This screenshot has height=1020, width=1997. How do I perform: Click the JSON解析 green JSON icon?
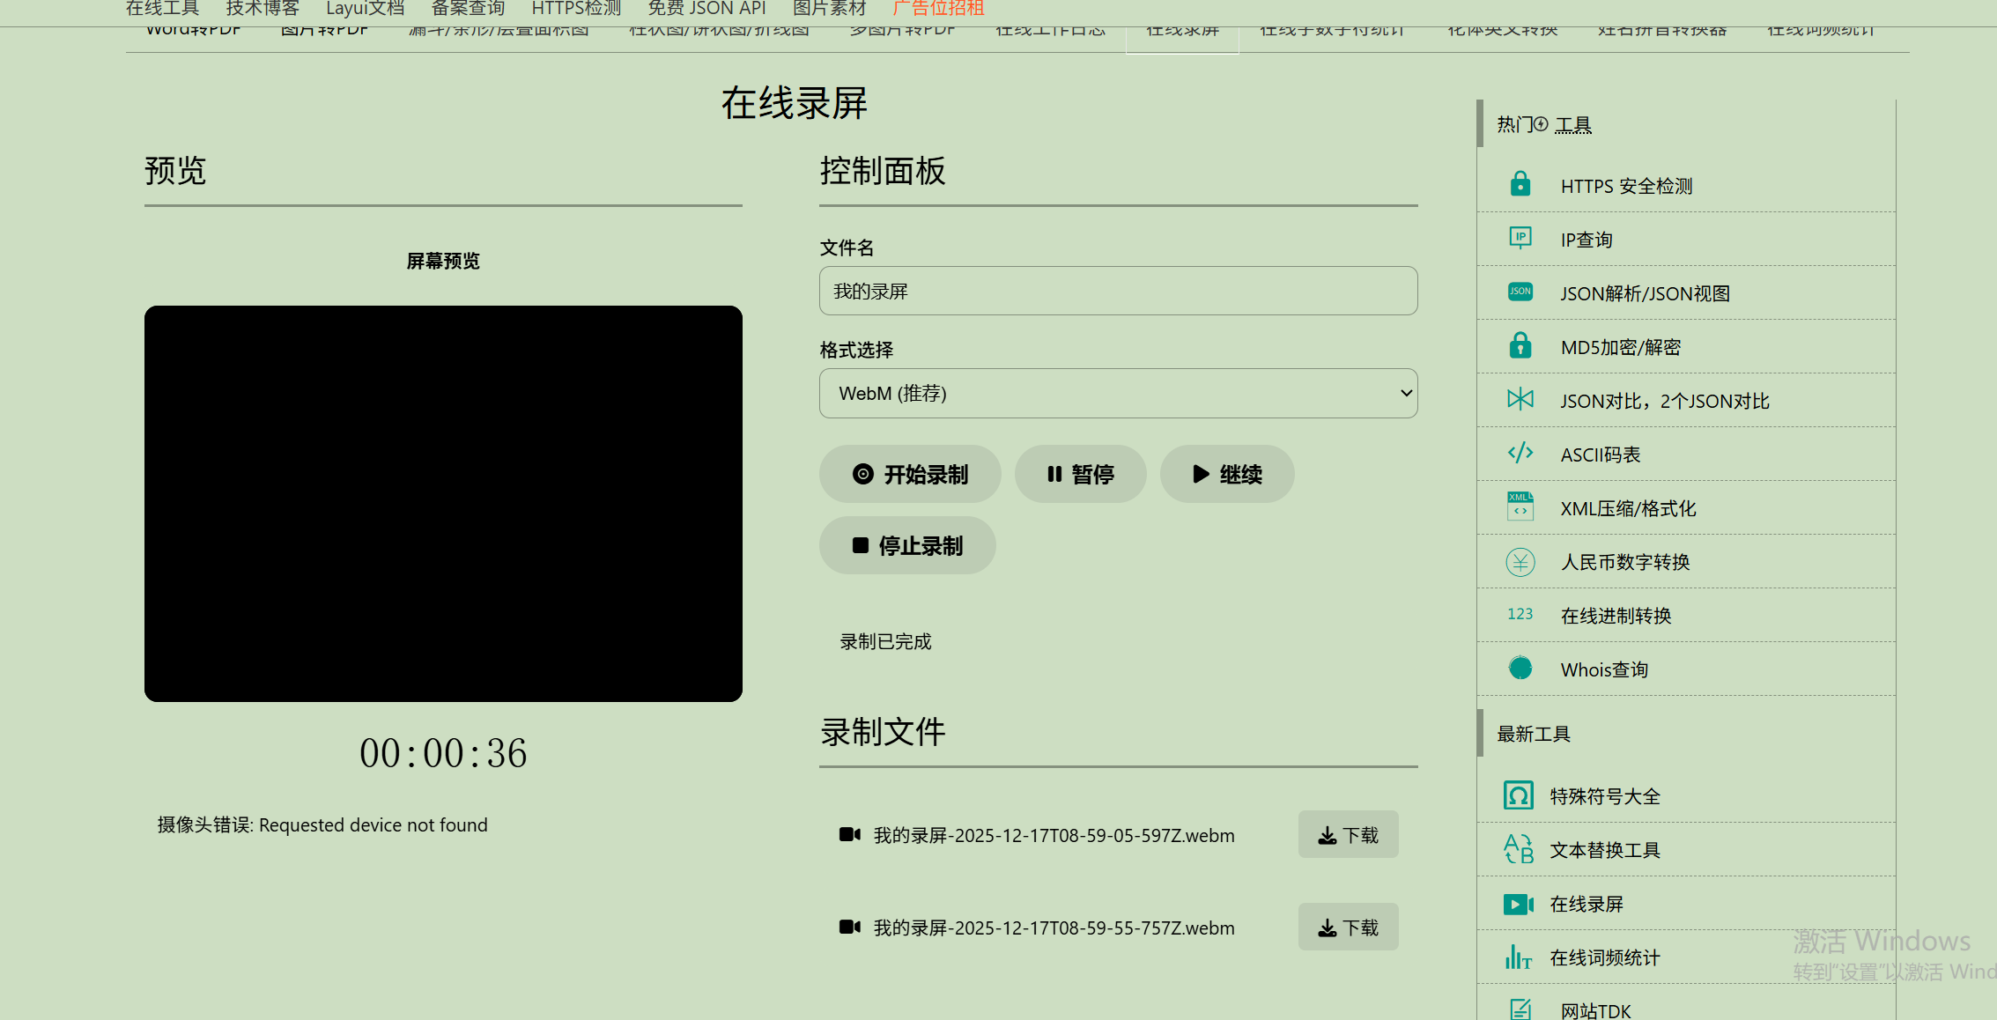(x=1520, y=292)
